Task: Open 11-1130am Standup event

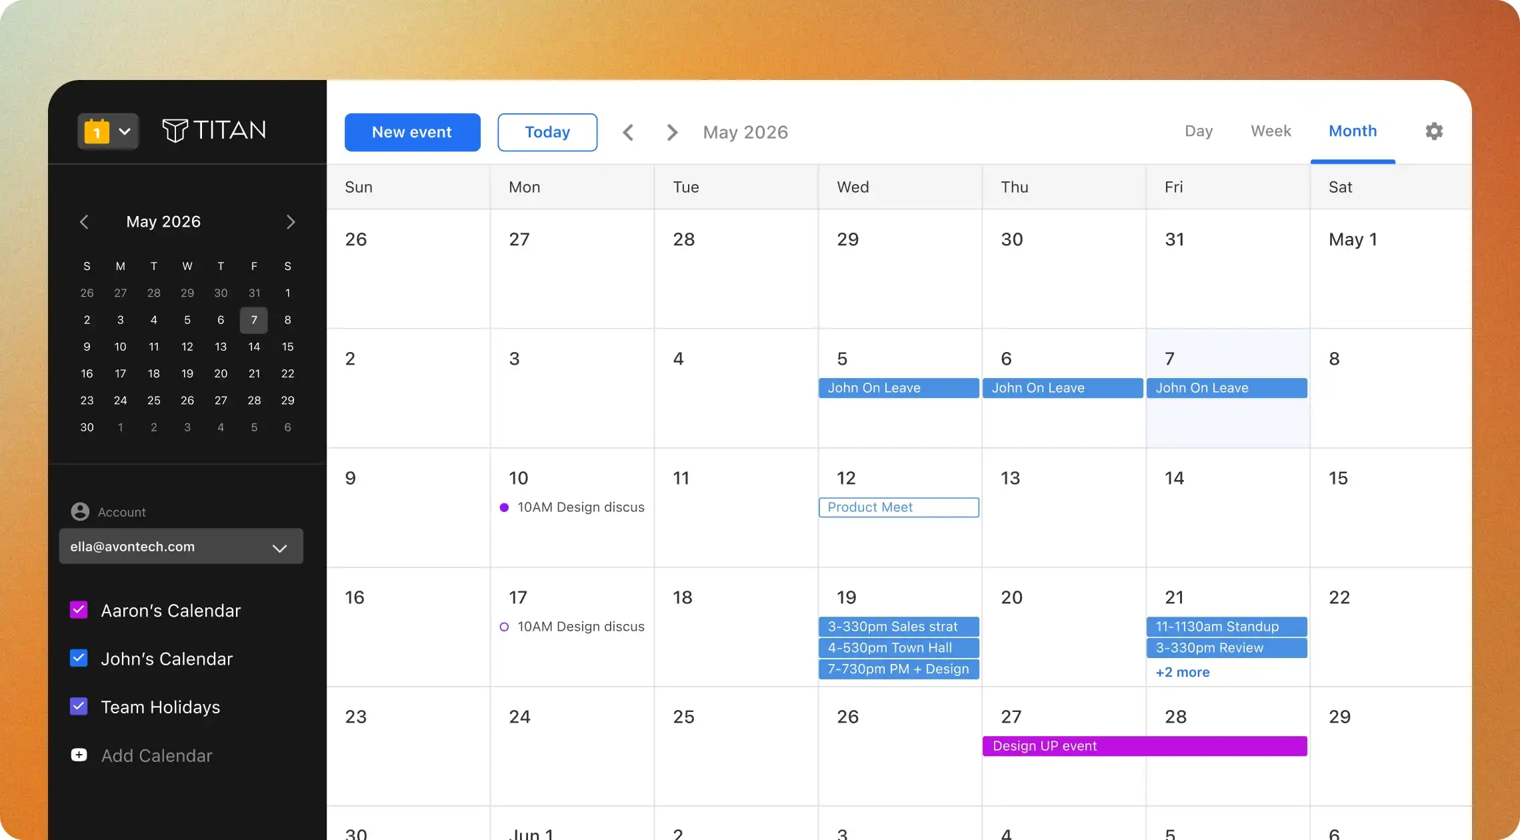Action: (x=1227, y=627)
